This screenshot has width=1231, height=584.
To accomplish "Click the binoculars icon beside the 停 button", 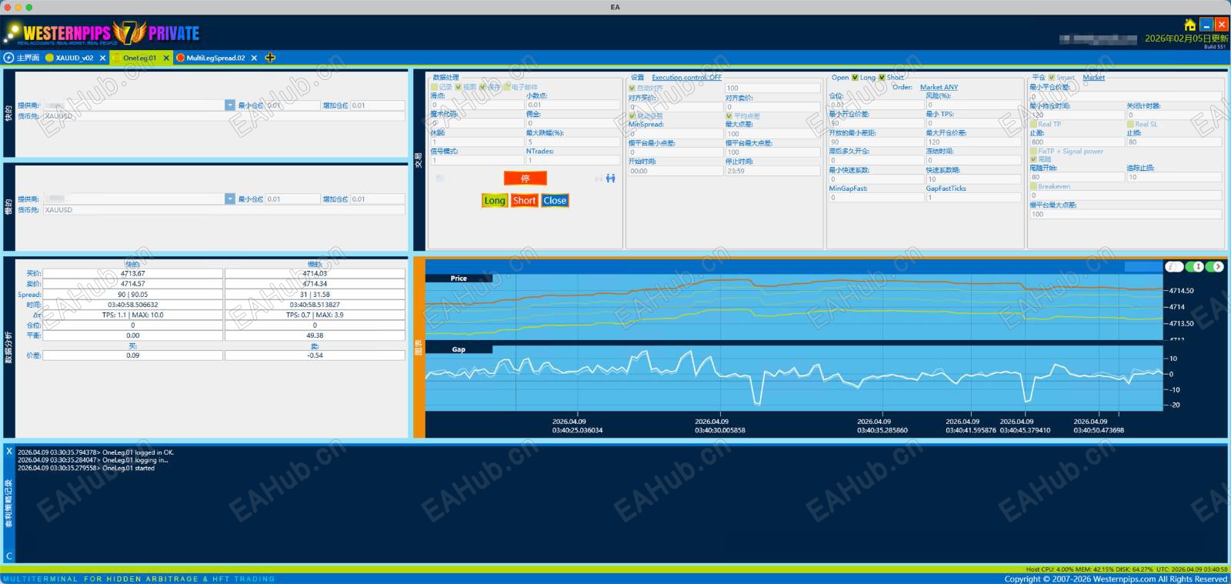I will [x=610, y=179].
